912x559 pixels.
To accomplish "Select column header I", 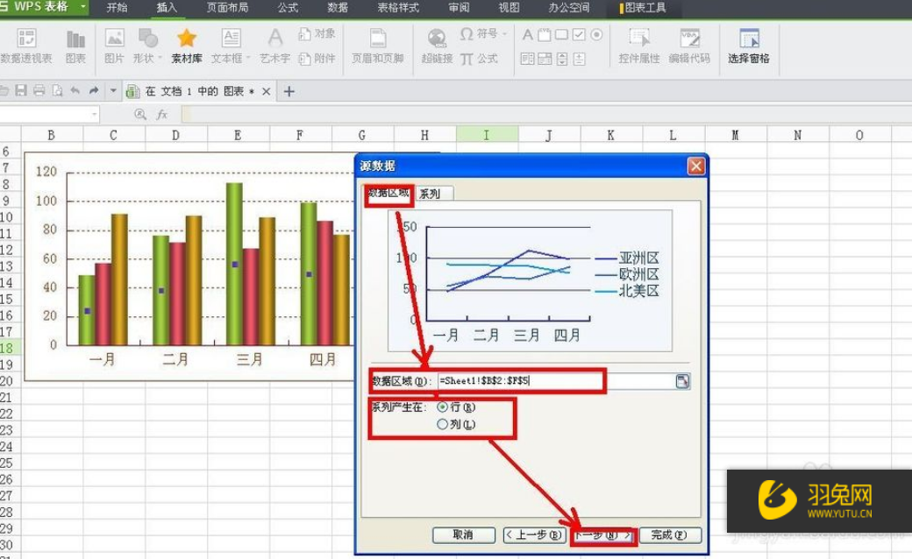I will (487, 135).
